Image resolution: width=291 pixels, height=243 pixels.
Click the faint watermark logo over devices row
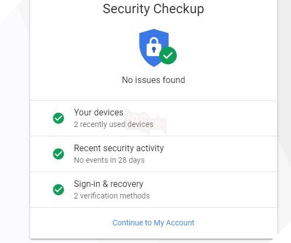(145, 121)
